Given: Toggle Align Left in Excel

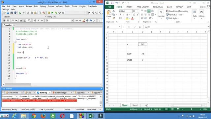Looking at the screenshot, I should (142, 15).
